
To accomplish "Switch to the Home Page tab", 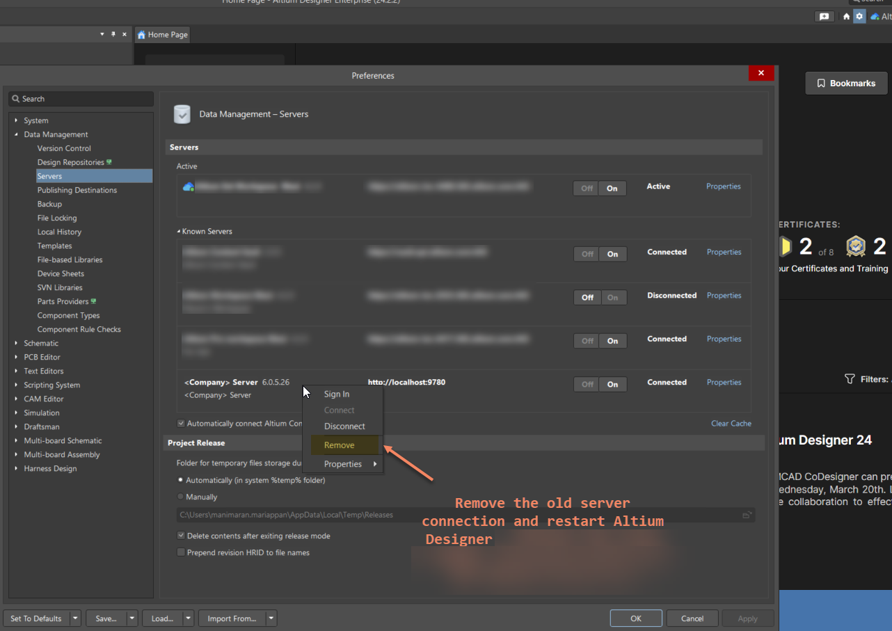I will (x=162, y=35).
